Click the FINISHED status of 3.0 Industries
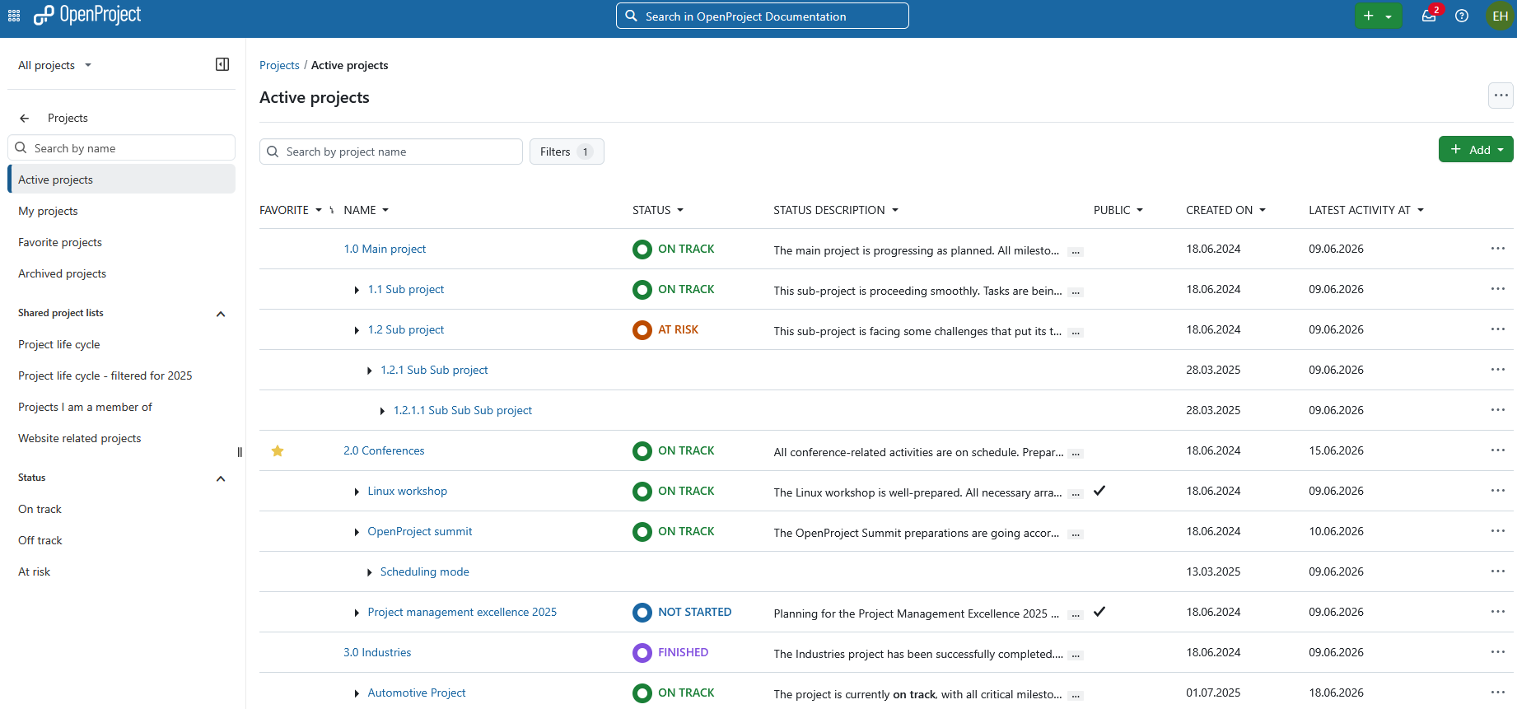This screenshot has width=1517, height=709. coord(670,652)
